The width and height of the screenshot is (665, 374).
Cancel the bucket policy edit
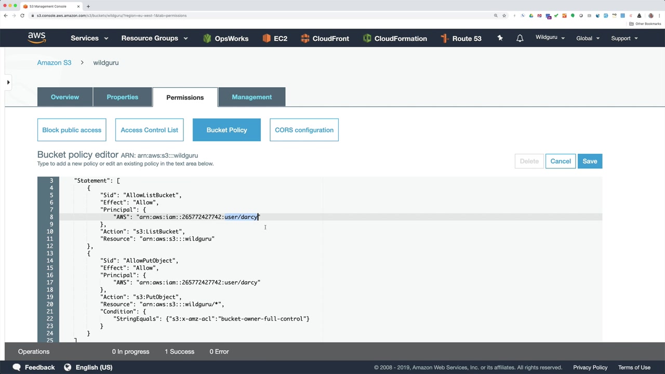[561, 161]
